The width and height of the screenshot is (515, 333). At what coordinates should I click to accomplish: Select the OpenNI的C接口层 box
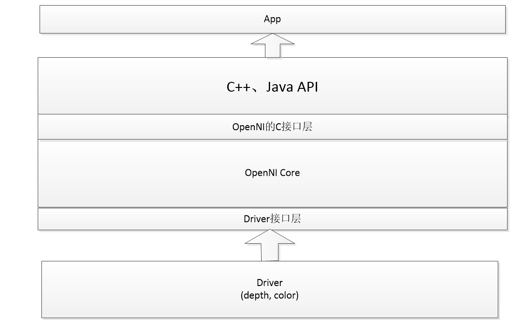(x=272, y=127)
